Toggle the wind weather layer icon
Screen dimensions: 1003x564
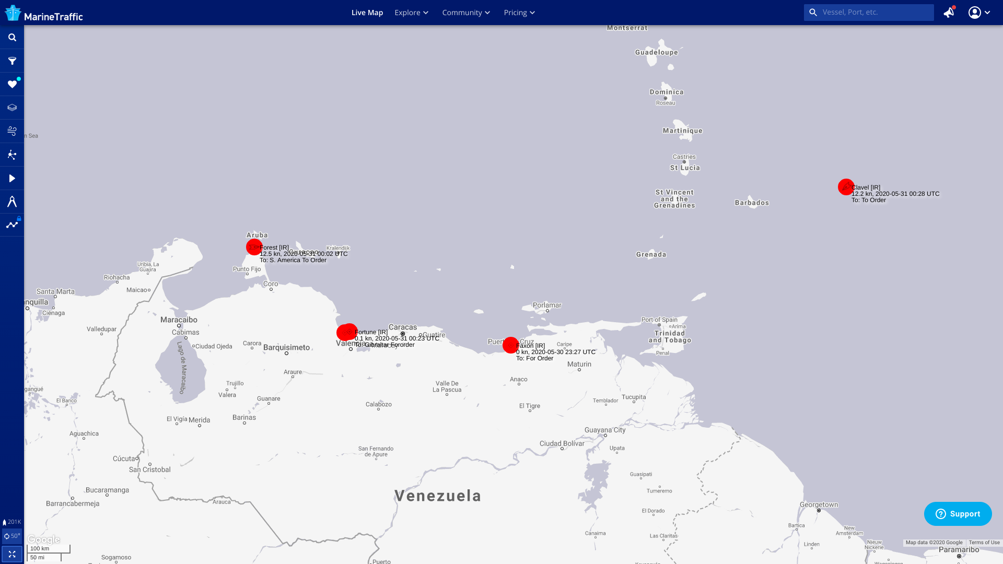[x=12, y=131]
